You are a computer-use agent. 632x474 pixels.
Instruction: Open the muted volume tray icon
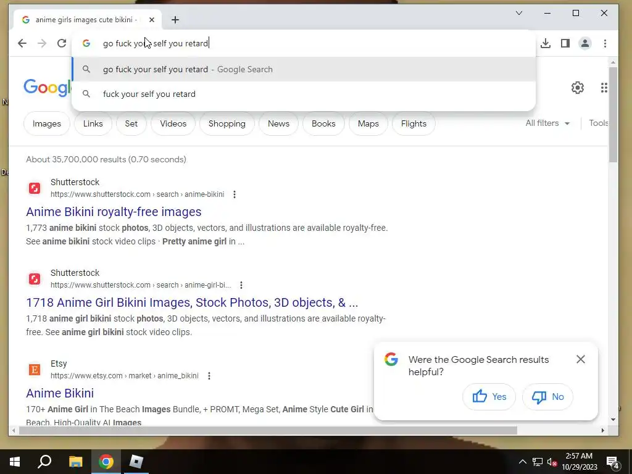(x=552, y=462)
